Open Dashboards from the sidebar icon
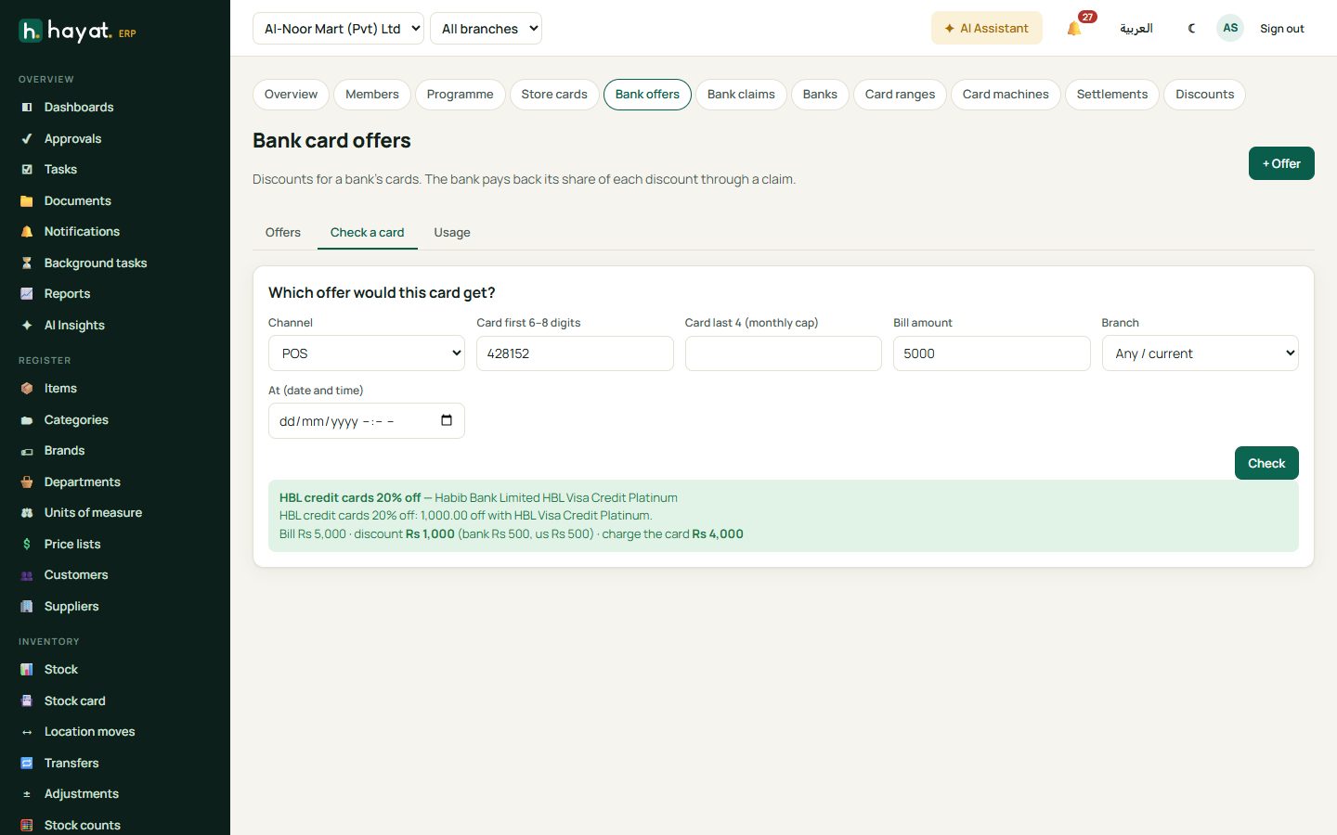1337x835 pixels. [x=27, y=108]
